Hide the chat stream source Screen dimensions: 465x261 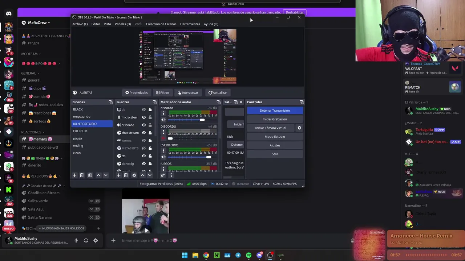pos(144,133)
